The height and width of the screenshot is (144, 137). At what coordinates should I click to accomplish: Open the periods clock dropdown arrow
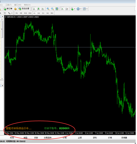pos(81,9)
